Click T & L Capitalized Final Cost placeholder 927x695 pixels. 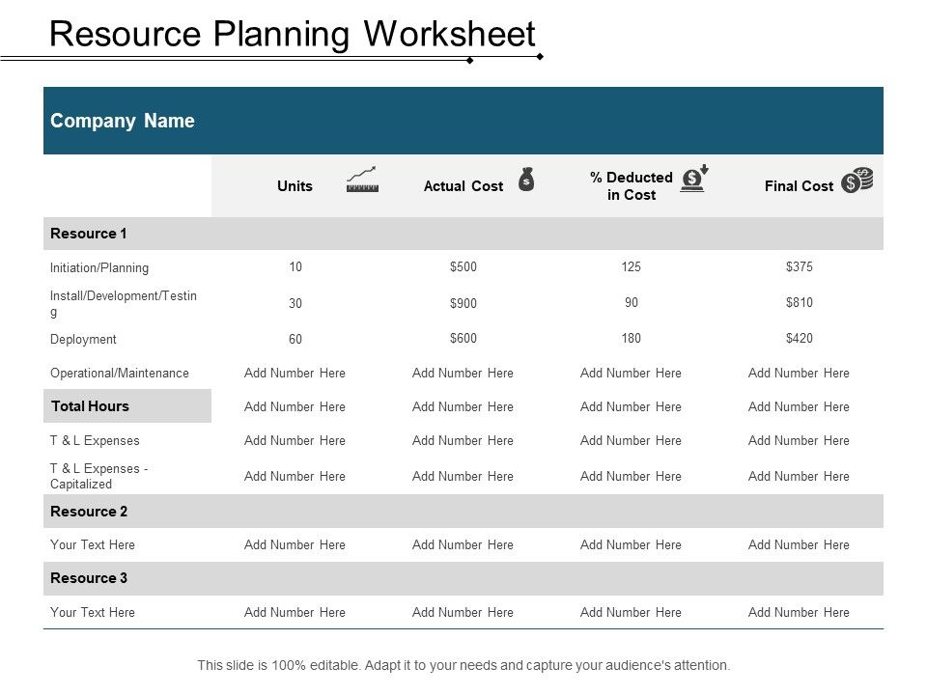tap(799, 476)
